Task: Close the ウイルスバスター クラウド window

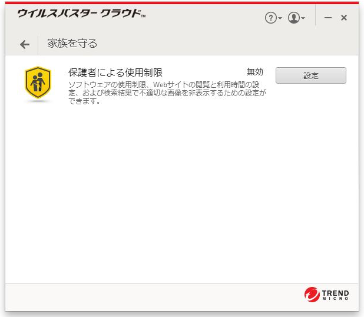Action: pos(344,18)
